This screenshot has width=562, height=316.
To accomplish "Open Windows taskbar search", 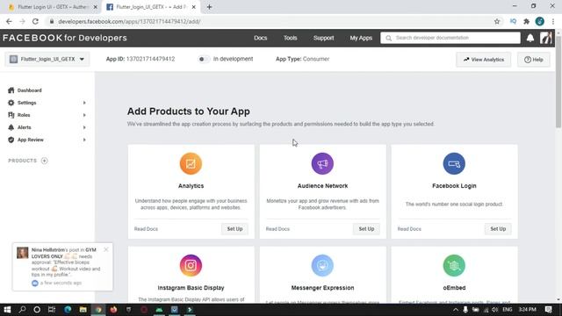I will coord(22,310).
